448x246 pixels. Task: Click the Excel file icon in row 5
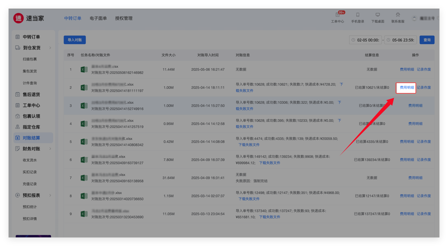point(84,142)
